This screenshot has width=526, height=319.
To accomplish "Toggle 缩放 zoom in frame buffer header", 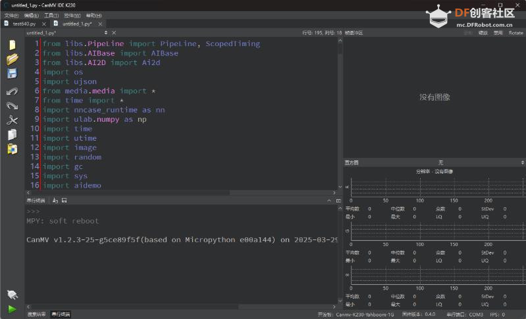I will [483, 32].
